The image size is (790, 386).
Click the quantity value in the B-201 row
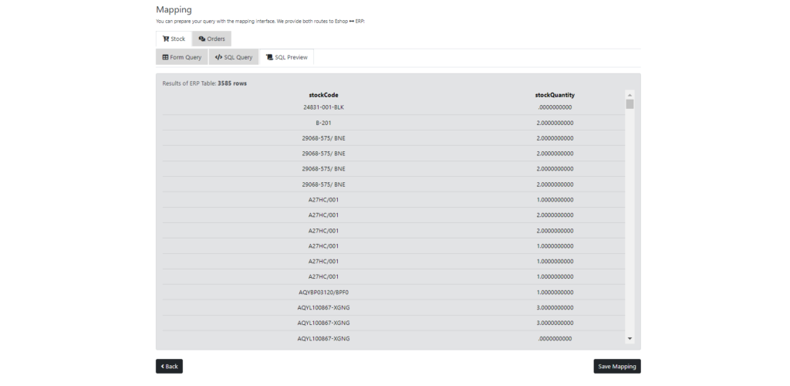[x=555, y=123]
